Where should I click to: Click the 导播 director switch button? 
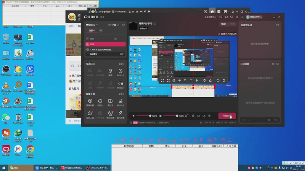click(x=112, y=25)
